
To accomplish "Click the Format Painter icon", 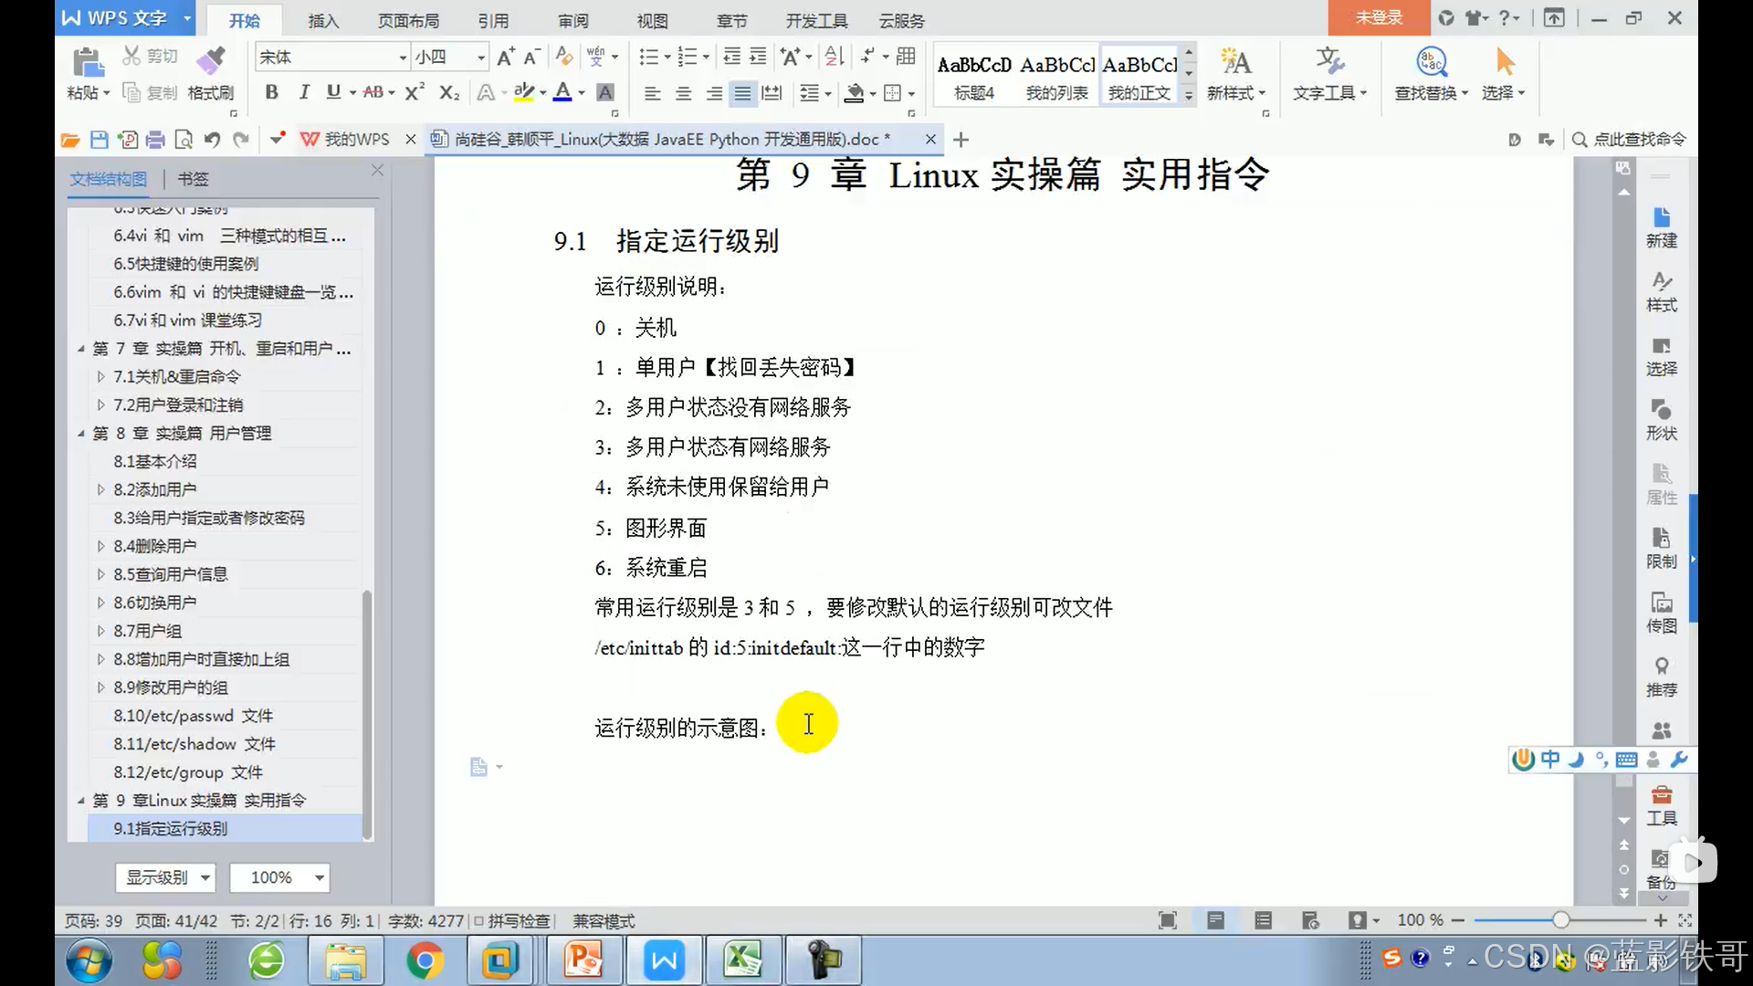I will pos(211,63).
